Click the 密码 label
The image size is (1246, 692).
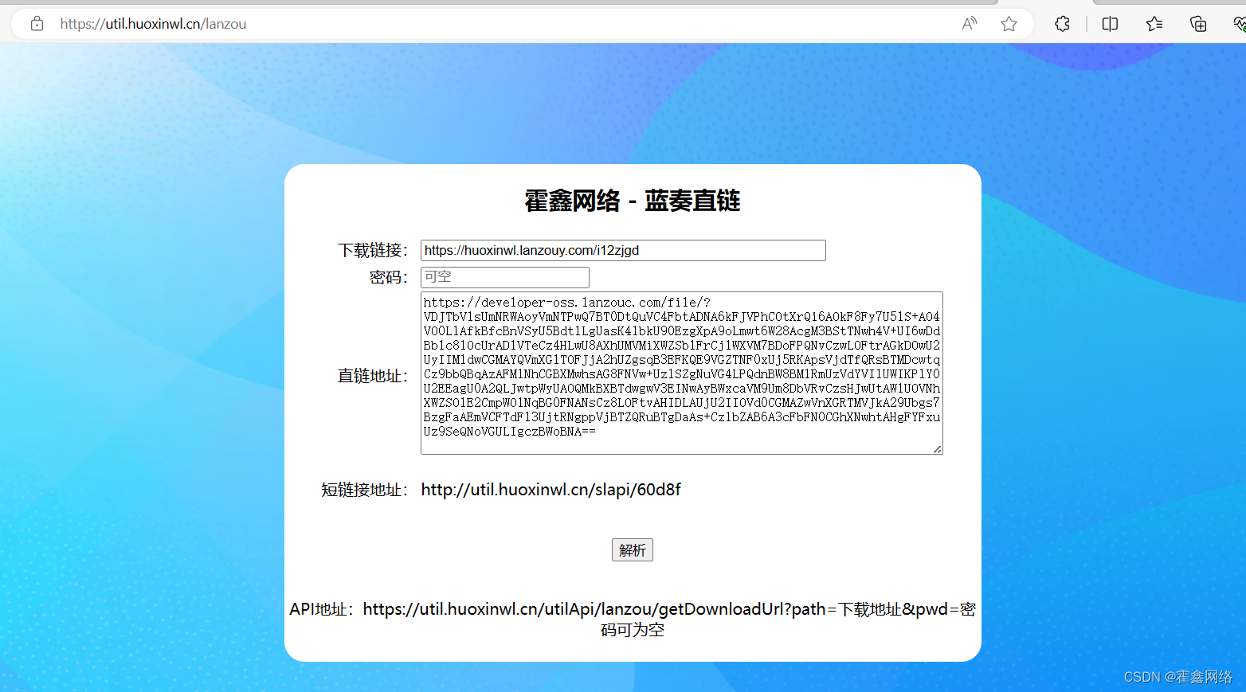tap(389, 277)
